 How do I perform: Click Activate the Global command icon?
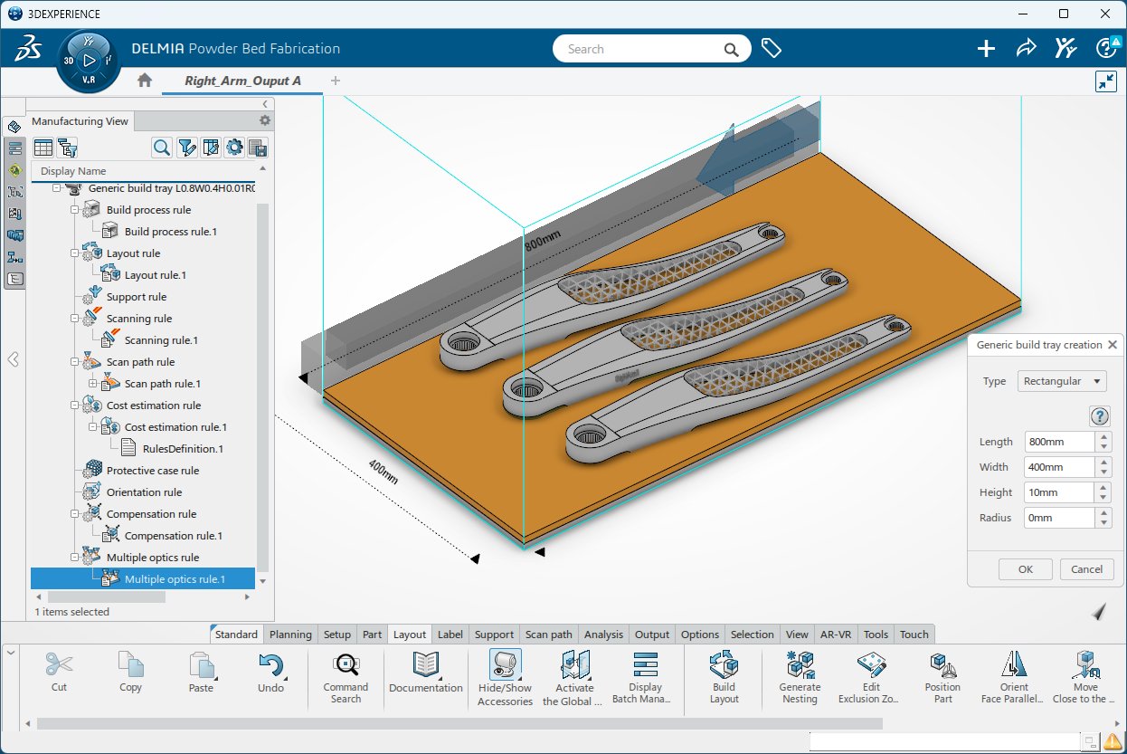[574, 665]
